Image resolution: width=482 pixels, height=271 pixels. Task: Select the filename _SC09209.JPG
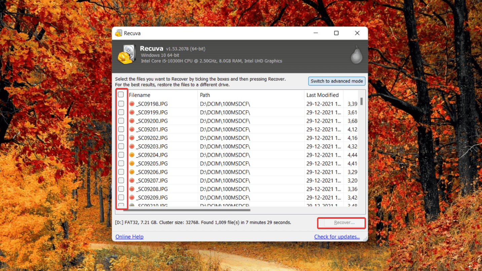(152, 198)
